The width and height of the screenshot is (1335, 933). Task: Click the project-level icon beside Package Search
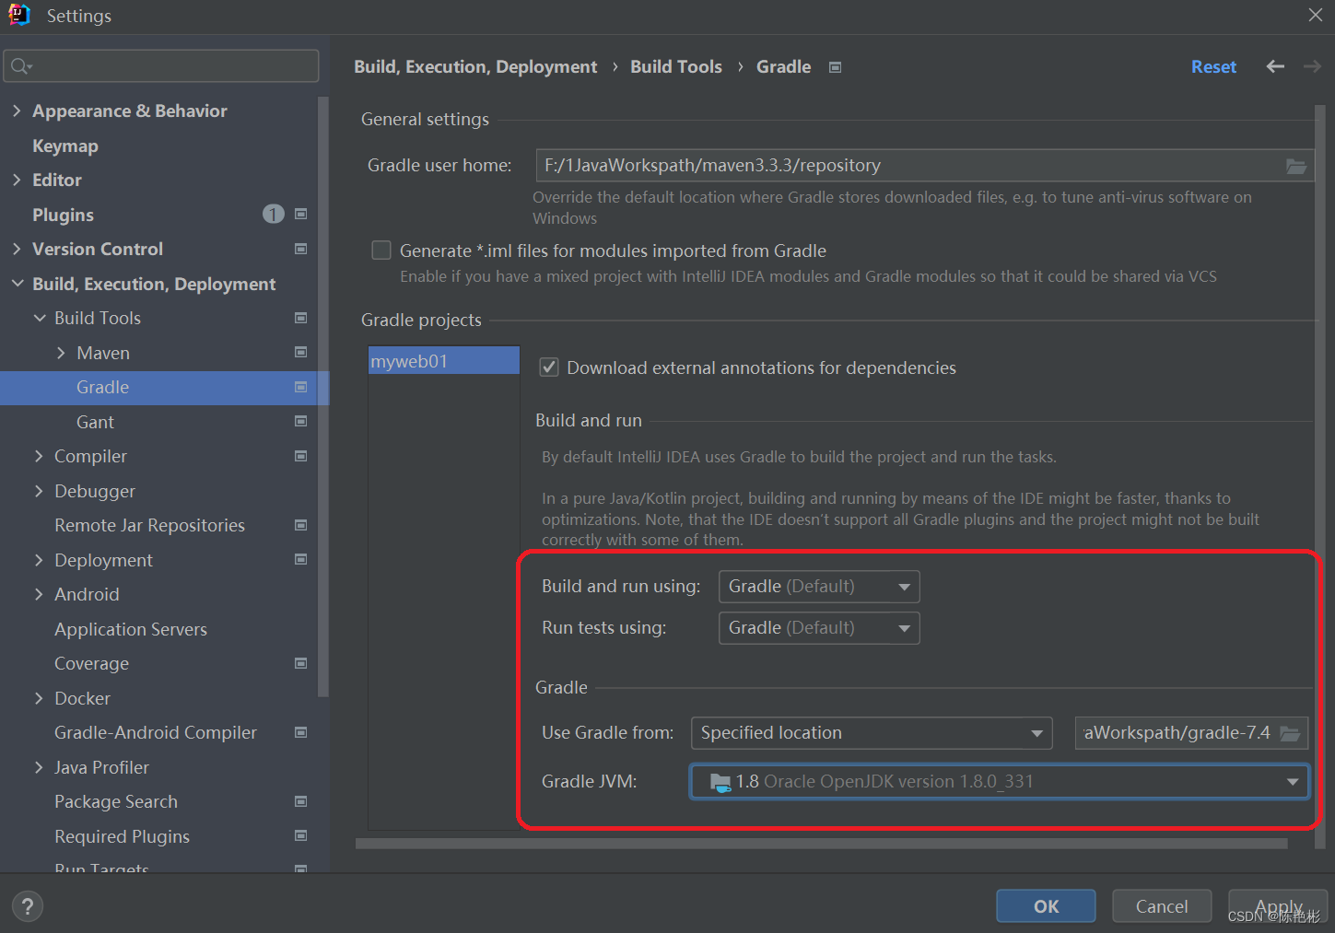(300, 801)
